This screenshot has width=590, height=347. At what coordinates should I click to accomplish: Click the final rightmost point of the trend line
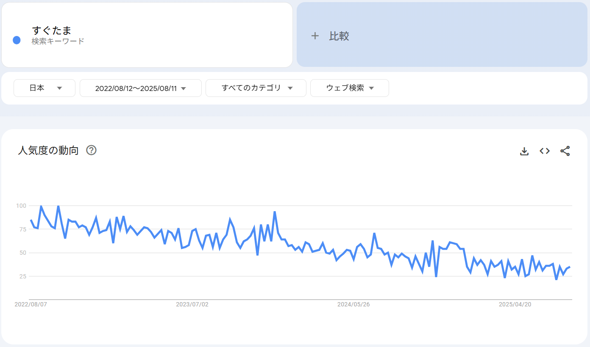pyautogui.click(x=570, y=267)
